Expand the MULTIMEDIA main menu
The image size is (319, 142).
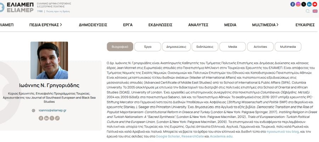(265, 25)
